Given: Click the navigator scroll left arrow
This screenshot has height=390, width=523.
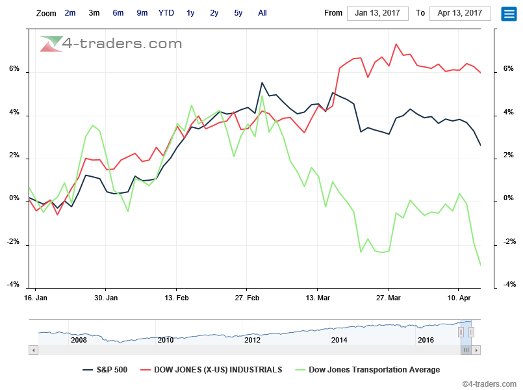Looking at the screenshot, I should tap(33, 350).
